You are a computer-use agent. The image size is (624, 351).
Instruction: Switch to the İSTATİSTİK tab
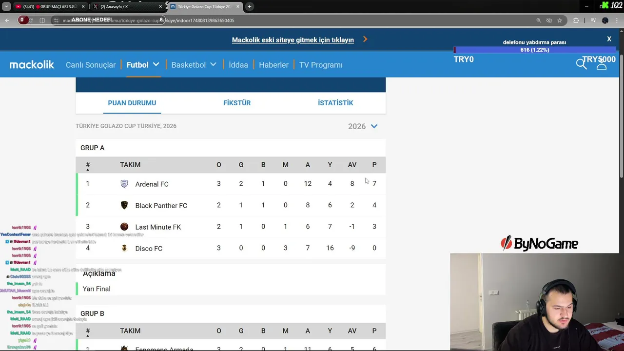tap(335, 103)
